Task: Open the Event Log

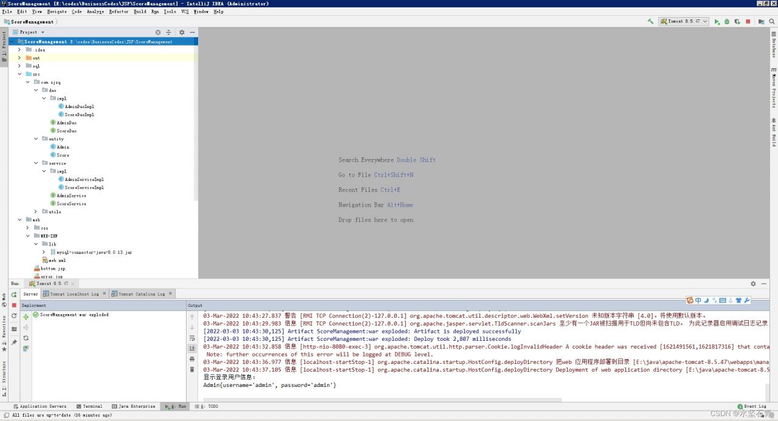Action: (x=752, y=406)
